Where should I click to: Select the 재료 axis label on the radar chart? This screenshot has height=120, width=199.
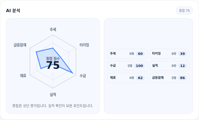23,76
